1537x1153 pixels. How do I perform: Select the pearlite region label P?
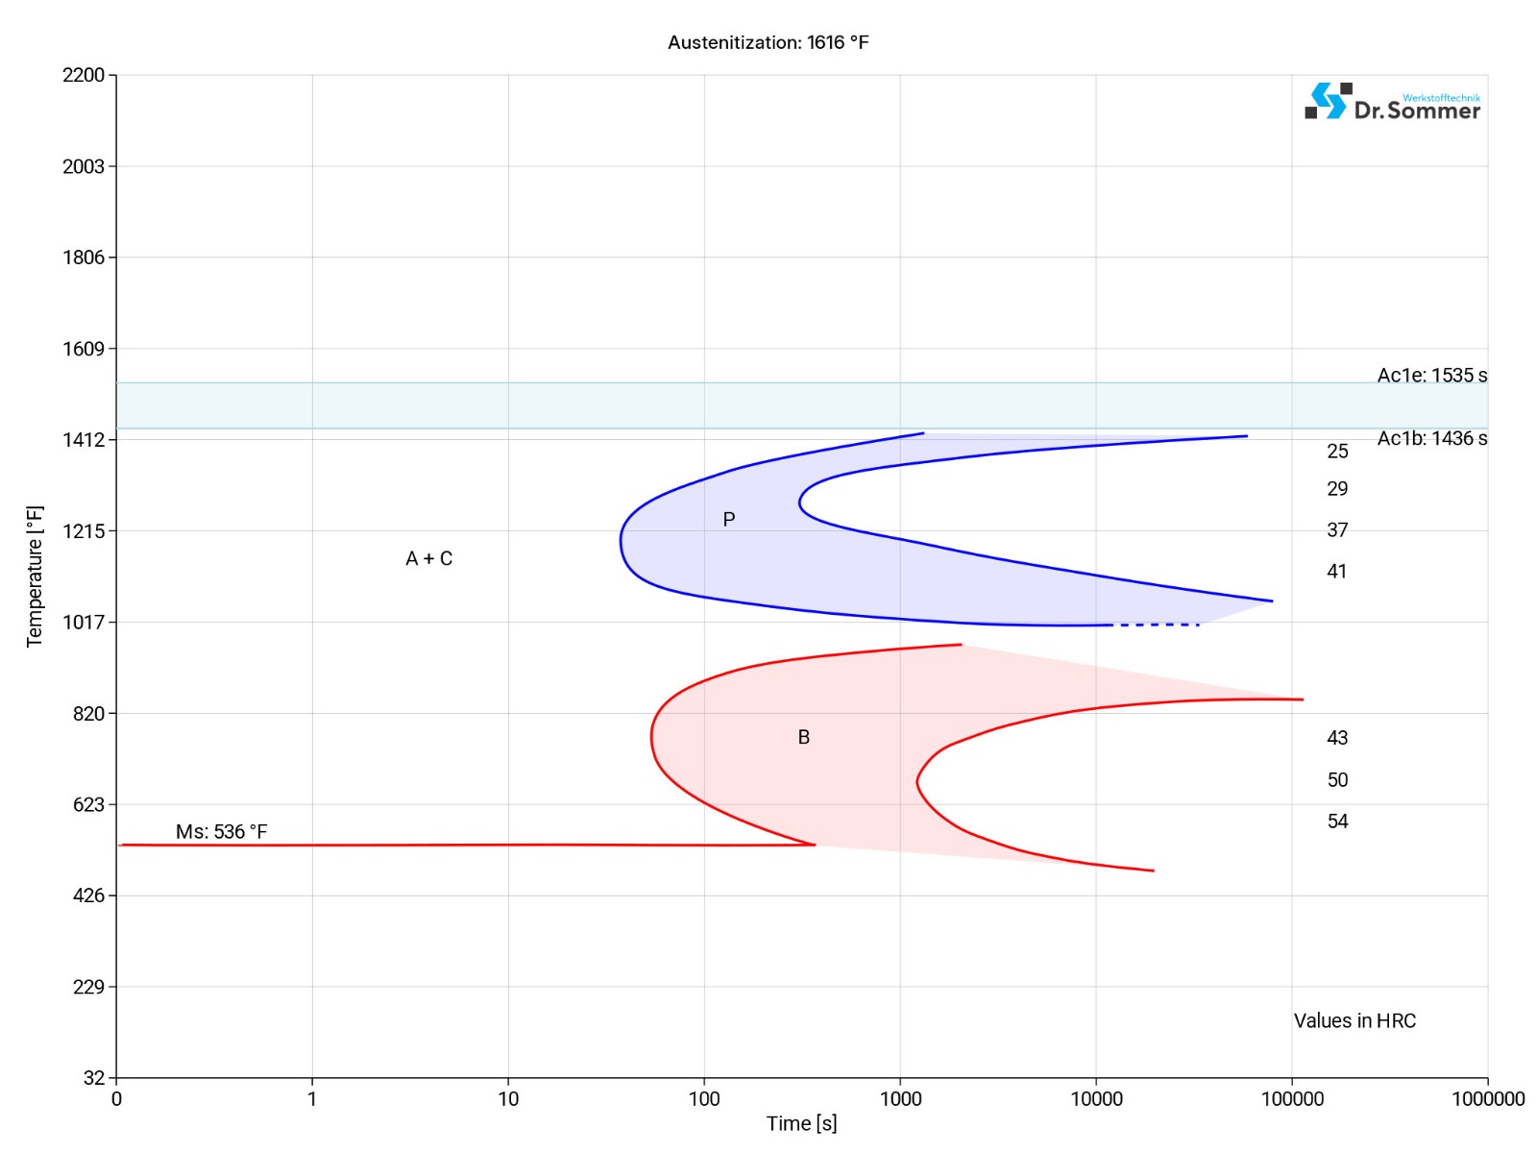pos(729,520)
